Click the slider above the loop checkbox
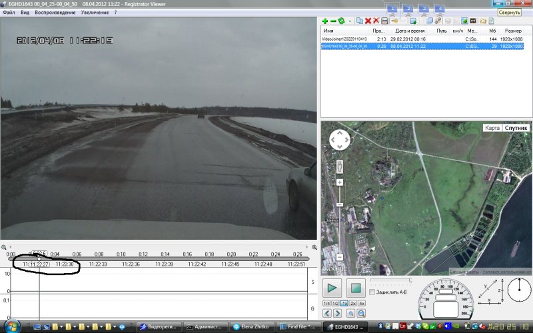This screenshot has height=333, width=533. (x=390, y=280)
